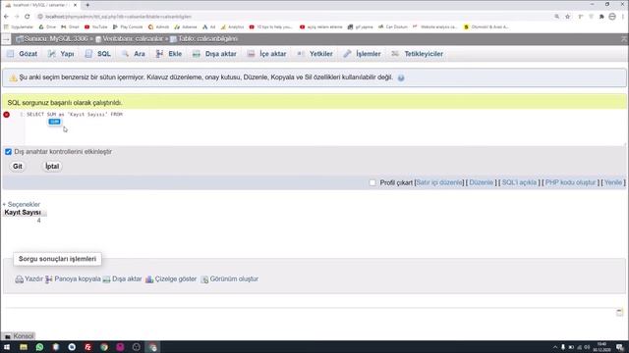
Task: Toggle Dış anahtar kontrollerini etkinleştir checkbox
Action: 8,152
